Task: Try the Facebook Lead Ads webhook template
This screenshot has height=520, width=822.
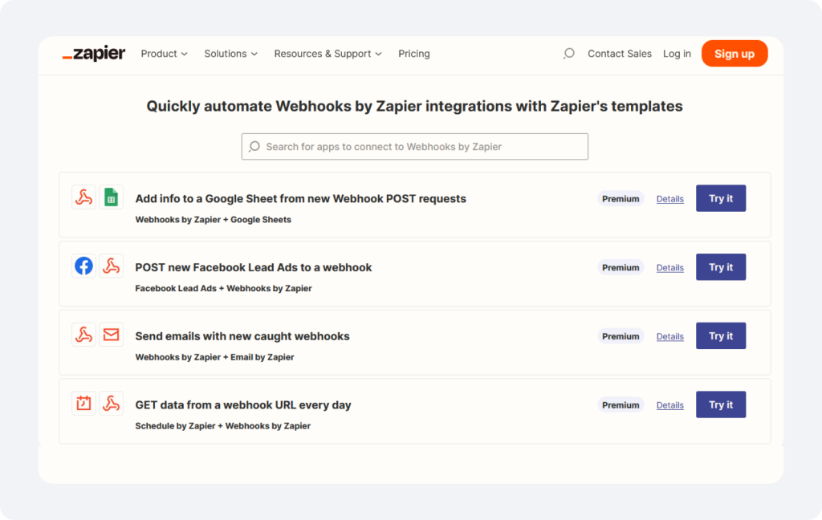Action: tap(721, 266)
